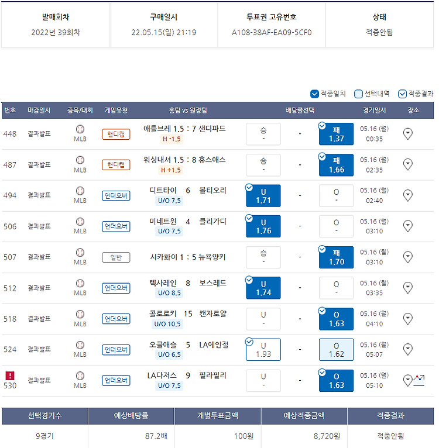Enable the 선택내역 checkbox

[358, 94]
